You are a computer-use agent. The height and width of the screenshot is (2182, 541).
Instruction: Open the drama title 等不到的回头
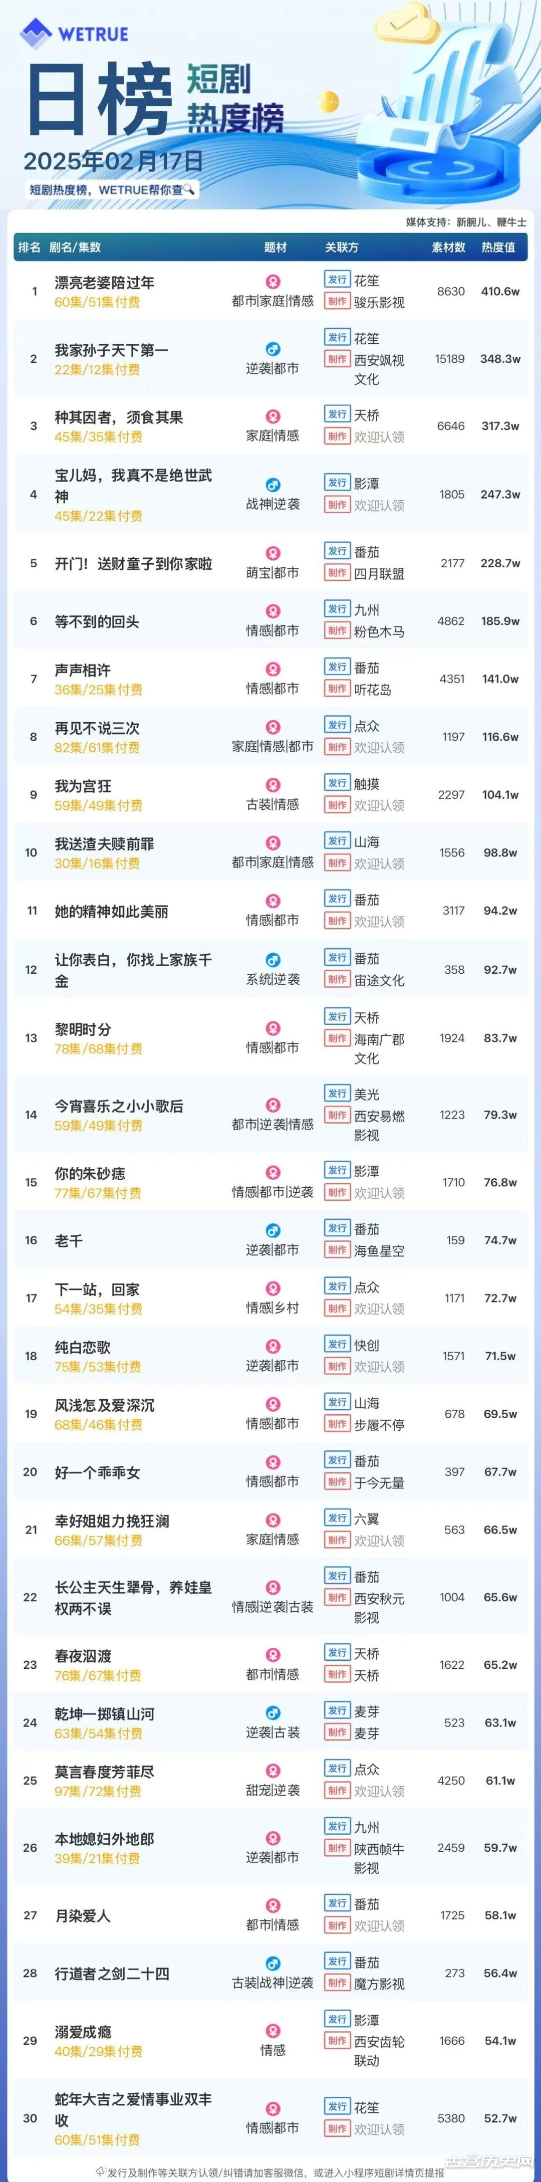click(97, 622)
